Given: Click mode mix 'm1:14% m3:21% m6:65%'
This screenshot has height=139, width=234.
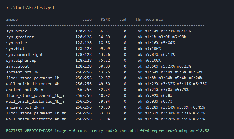Looking at the screenshot, I should coord(168,31).
